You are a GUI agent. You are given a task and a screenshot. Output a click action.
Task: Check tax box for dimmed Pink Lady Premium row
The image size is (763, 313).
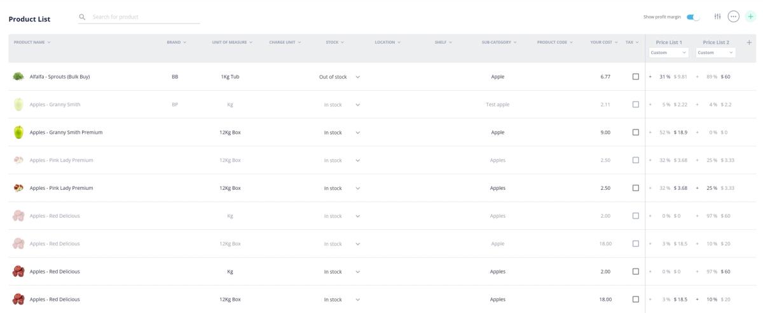636,161
